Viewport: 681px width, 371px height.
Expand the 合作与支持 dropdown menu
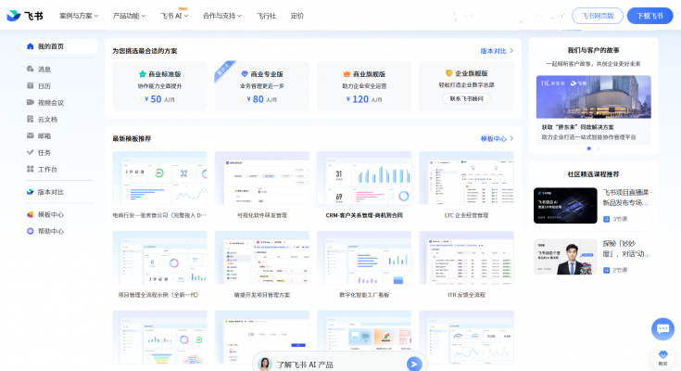click(x=222, y=16)
